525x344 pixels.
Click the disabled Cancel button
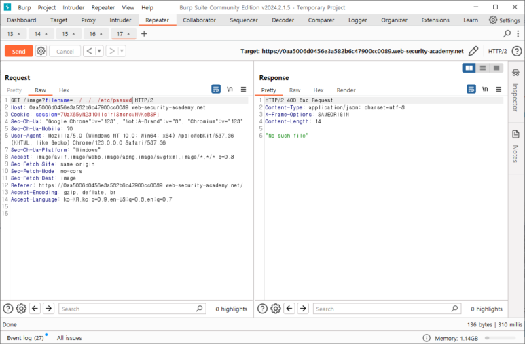(x=65, y=51)
